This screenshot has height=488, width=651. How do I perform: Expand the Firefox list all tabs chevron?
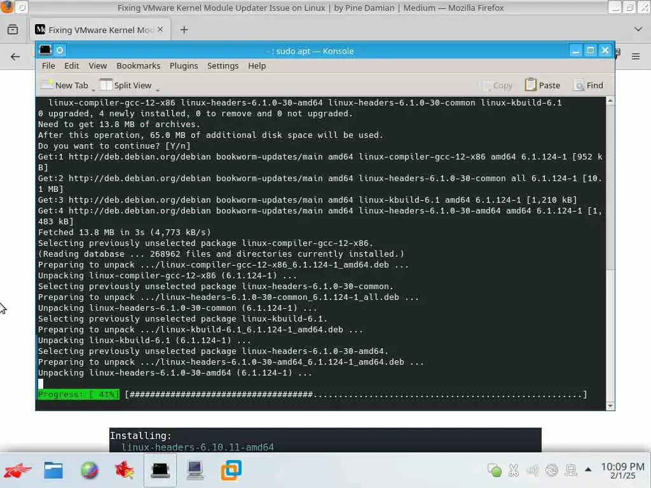point(638,29)
